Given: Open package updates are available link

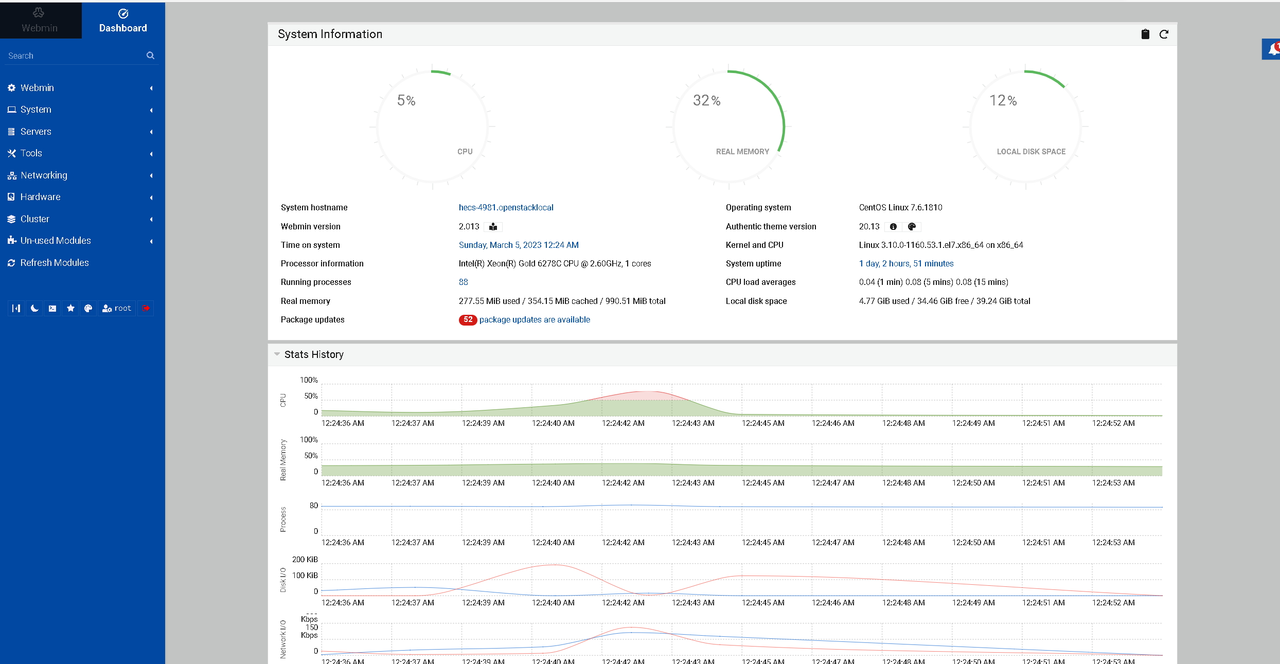Looking at the screenshot, I should click(x=534, y=320).
